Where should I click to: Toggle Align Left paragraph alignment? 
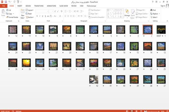pos(65,16)
